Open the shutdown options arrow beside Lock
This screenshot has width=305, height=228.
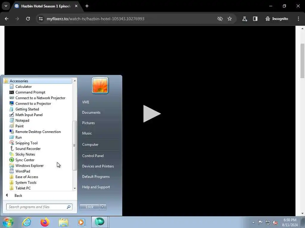[103, 207]
